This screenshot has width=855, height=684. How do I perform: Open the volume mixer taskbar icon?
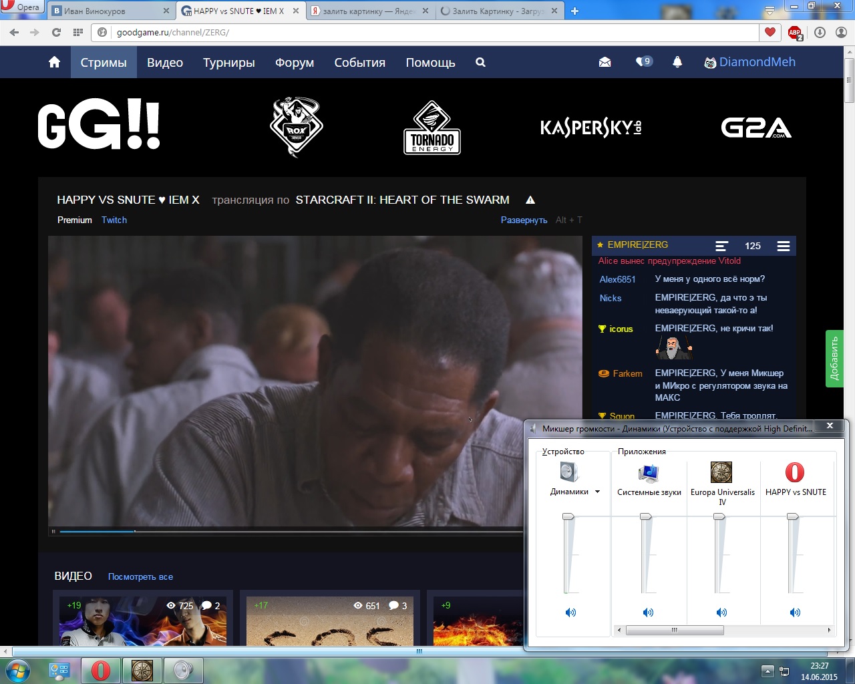(184, 671)
